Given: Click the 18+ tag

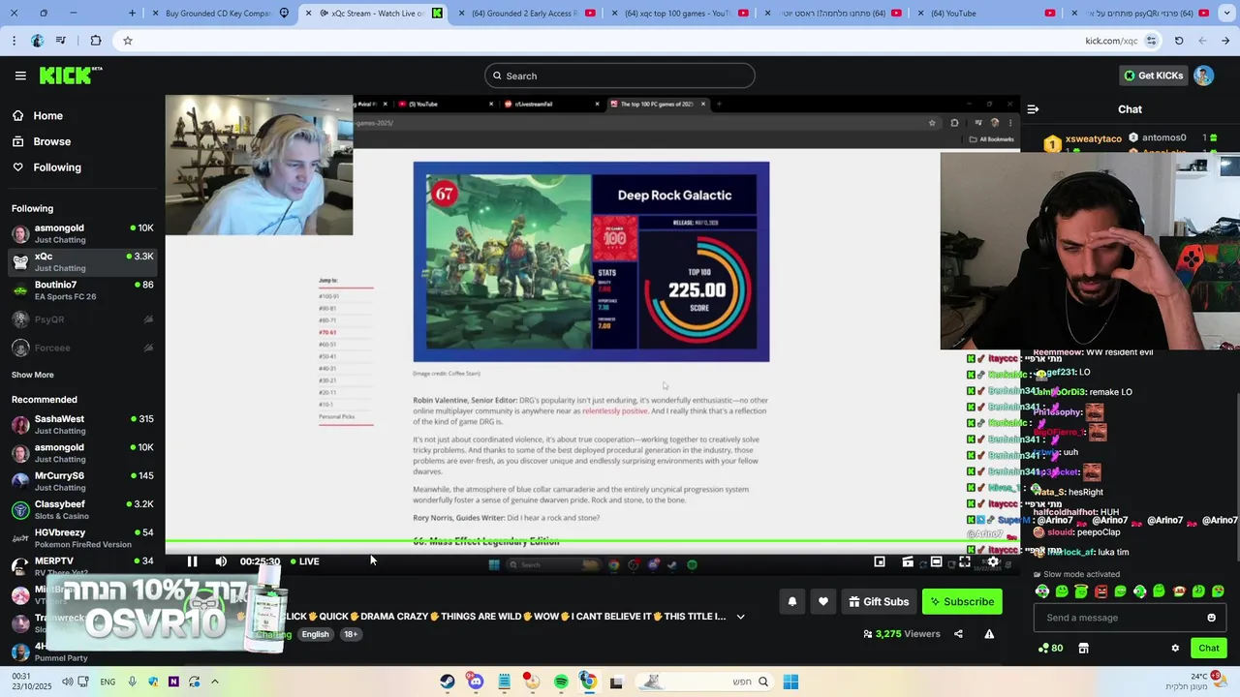Looking at the screenshot, I should coord(351,634).
